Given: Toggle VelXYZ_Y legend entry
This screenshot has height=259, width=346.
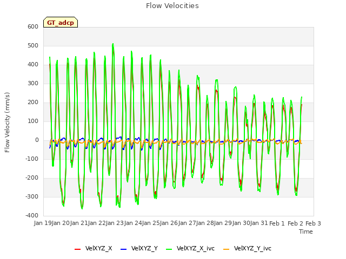Looking at the screenshot, I should click(x=139, y=249).
